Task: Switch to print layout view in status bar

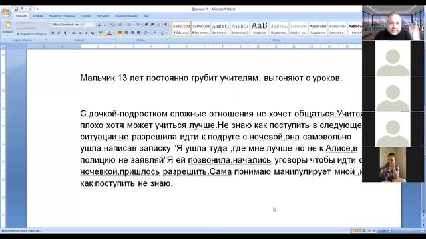Action: 354,230
